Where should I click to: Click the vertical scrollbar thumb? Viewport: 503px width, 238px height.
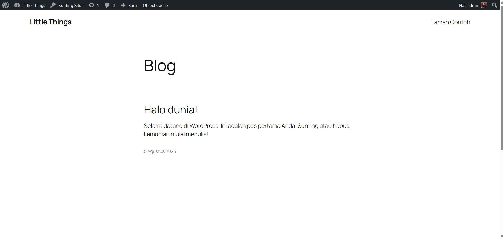[x=501, y=79]
